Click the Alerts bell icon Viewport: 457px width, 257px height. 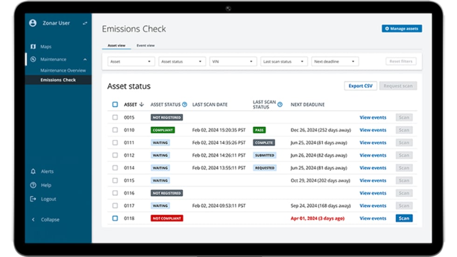[33, 171]
